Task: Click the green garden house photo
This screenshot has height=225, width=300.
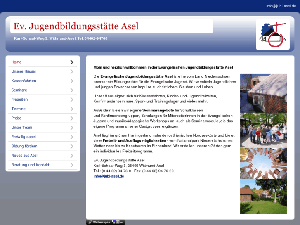Action: click(263, 197)
